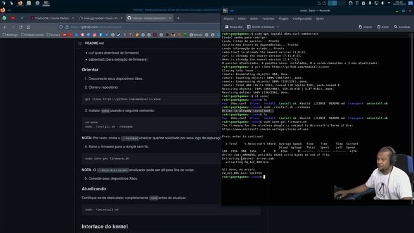Screen dimensions: 414x233
Task: Open the Debian-media bookmarks folder
Action: (32, 34)
